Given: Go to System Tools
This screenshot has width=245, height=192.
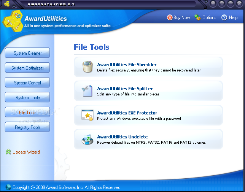Looking at the screenshot, I should [27, 97].
